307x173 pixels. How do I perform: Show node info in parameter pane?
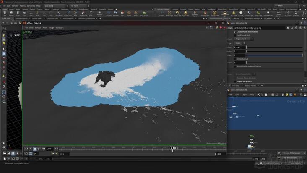coord(301,28)
